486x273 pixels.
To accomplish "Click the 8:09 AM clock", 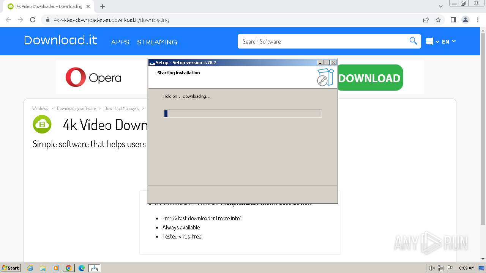I will point(467,268).
